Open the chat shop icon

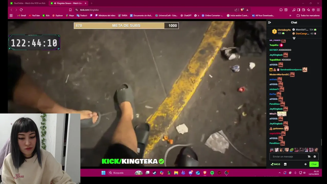tap(285, 164)
